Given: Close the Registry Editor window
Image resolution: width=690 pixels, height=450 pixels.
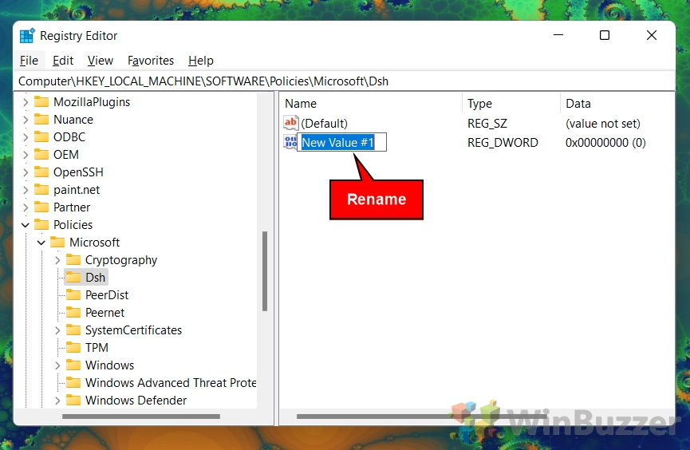Looking at the screenshot, I should coord(652,35).
